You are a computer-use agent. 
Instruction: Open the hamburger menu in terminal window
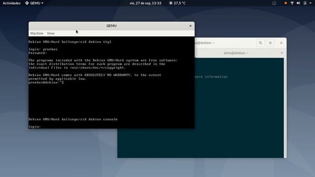click(x=270, y=43)
